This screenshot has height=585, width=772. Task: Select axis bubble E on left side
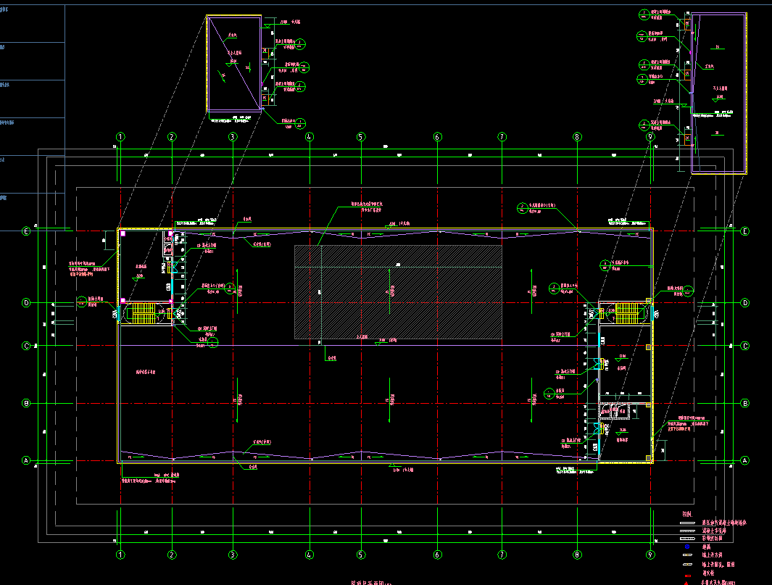26,231
